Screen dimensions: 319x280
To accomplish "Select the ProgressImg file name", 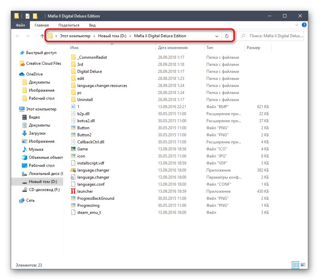I will point(88,205).
